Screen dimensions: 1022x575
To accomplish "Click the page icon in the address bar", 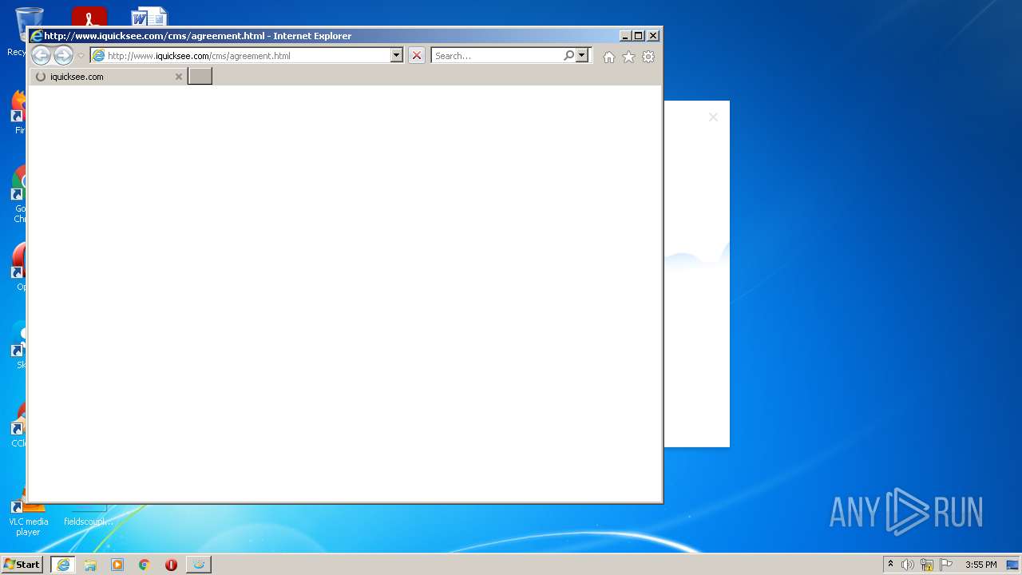I will coord(98,56).
